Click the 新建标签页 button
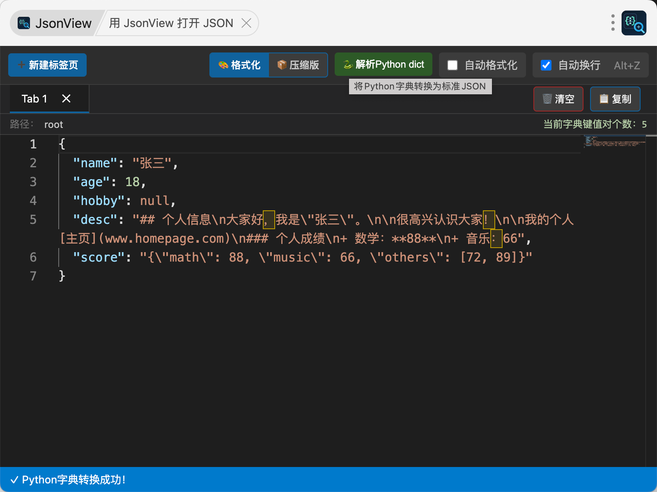The width and height of the screenshot is (657, 492). pos(47,65)
